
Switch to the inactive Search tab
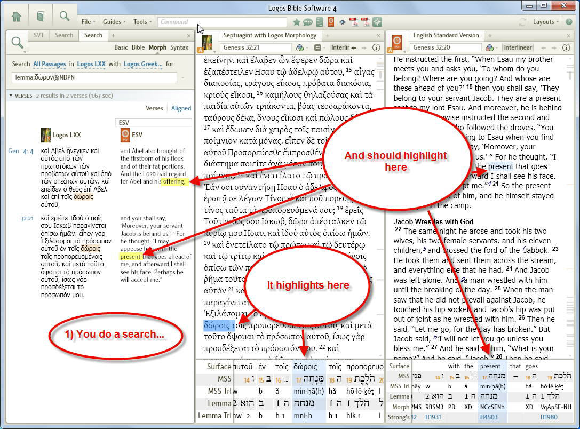(x=64, y=35)
